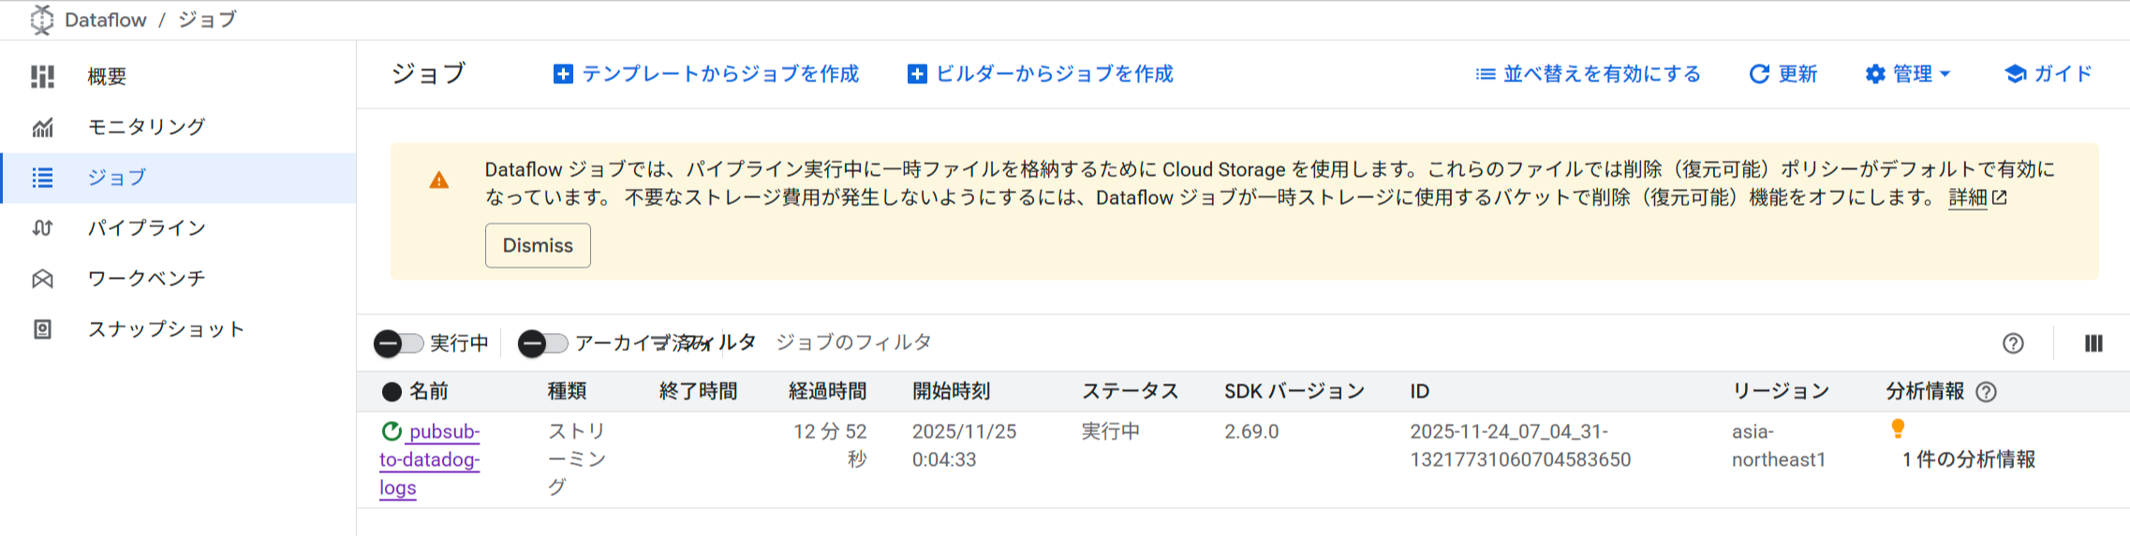This screenshot has width=2130, height=536.
Task: Click the filter help question-mark icon
Action: point(2013,343)
